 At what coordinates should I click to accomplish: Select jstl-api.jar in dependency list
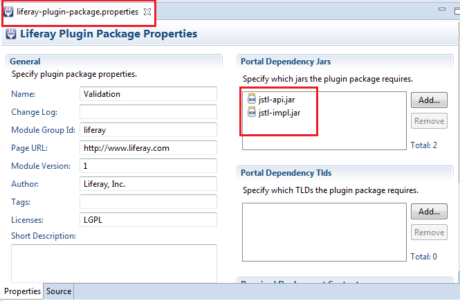pyautogui.click(x=277, y=100)
